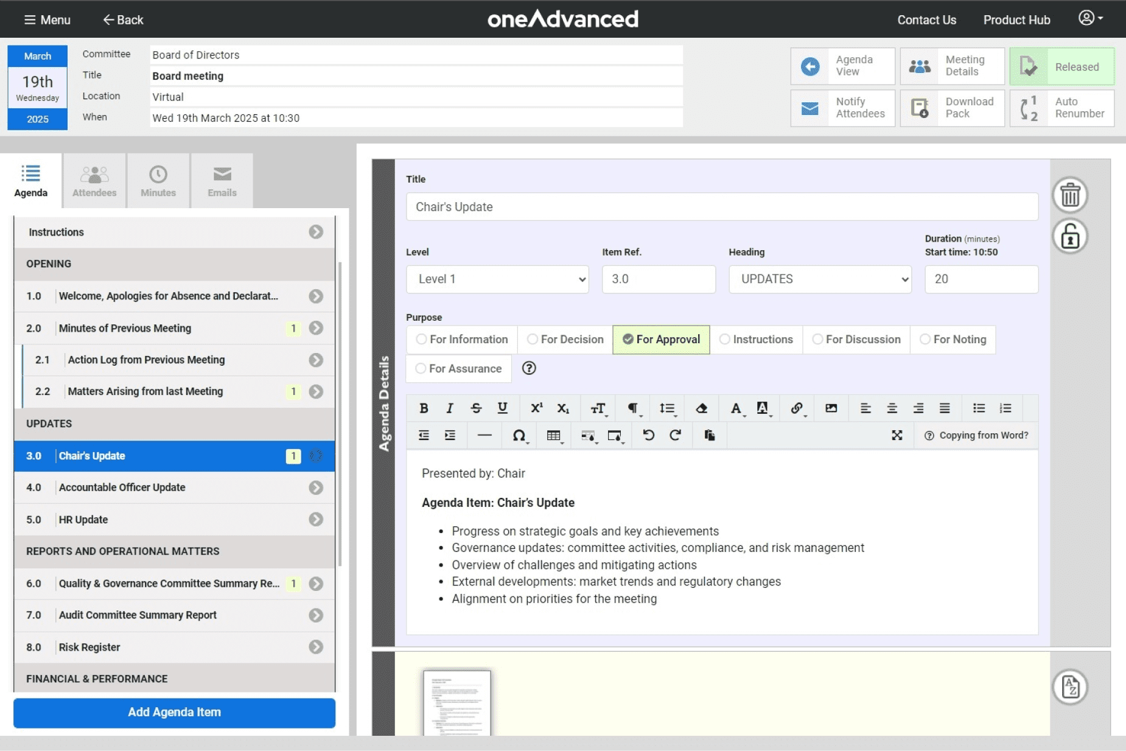Click the padlock unlock icon
The image size is (1126, 751).
[x=1070, y=237]
